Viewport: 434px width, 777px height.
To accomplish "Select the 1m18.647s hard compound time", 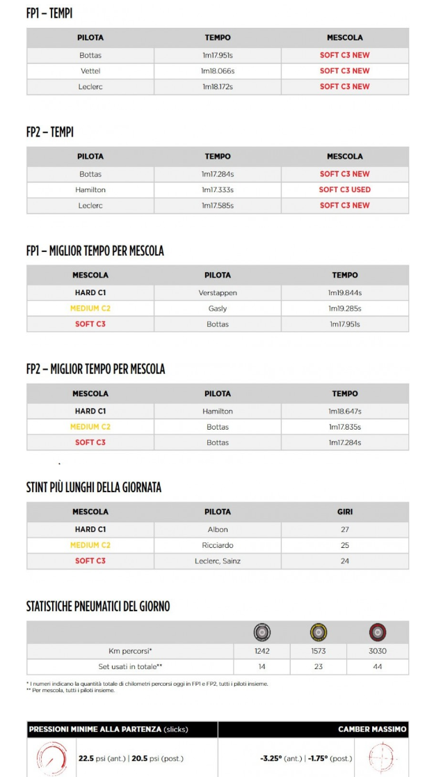I will pos(345,411).
